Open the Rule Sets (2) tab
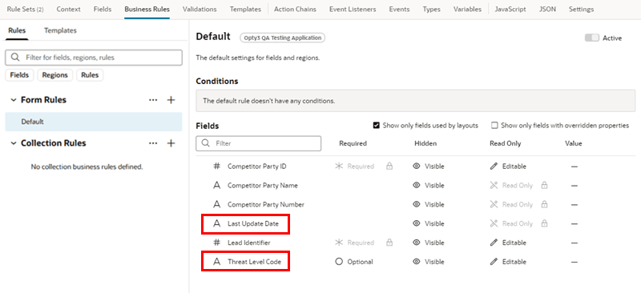The height and width of the screenshot is (293, 641). [26, 9]
